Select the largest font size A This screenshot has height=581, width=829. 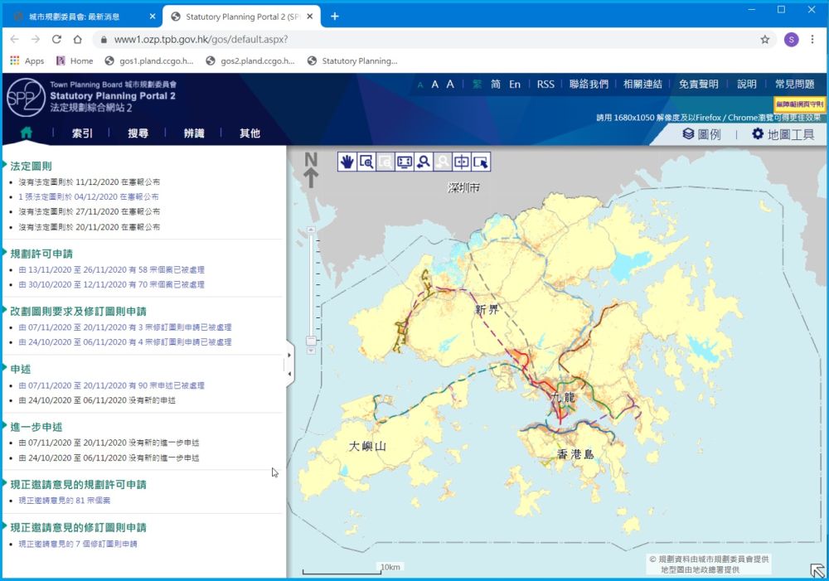click(x=450, y=84)
